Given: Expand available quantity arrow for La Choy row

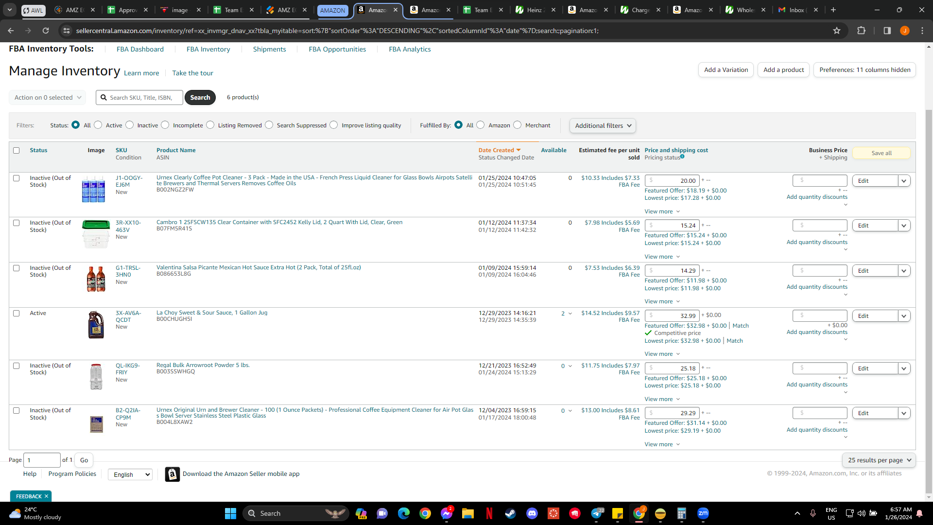Looking at the screenshot, I should [570, 314].
